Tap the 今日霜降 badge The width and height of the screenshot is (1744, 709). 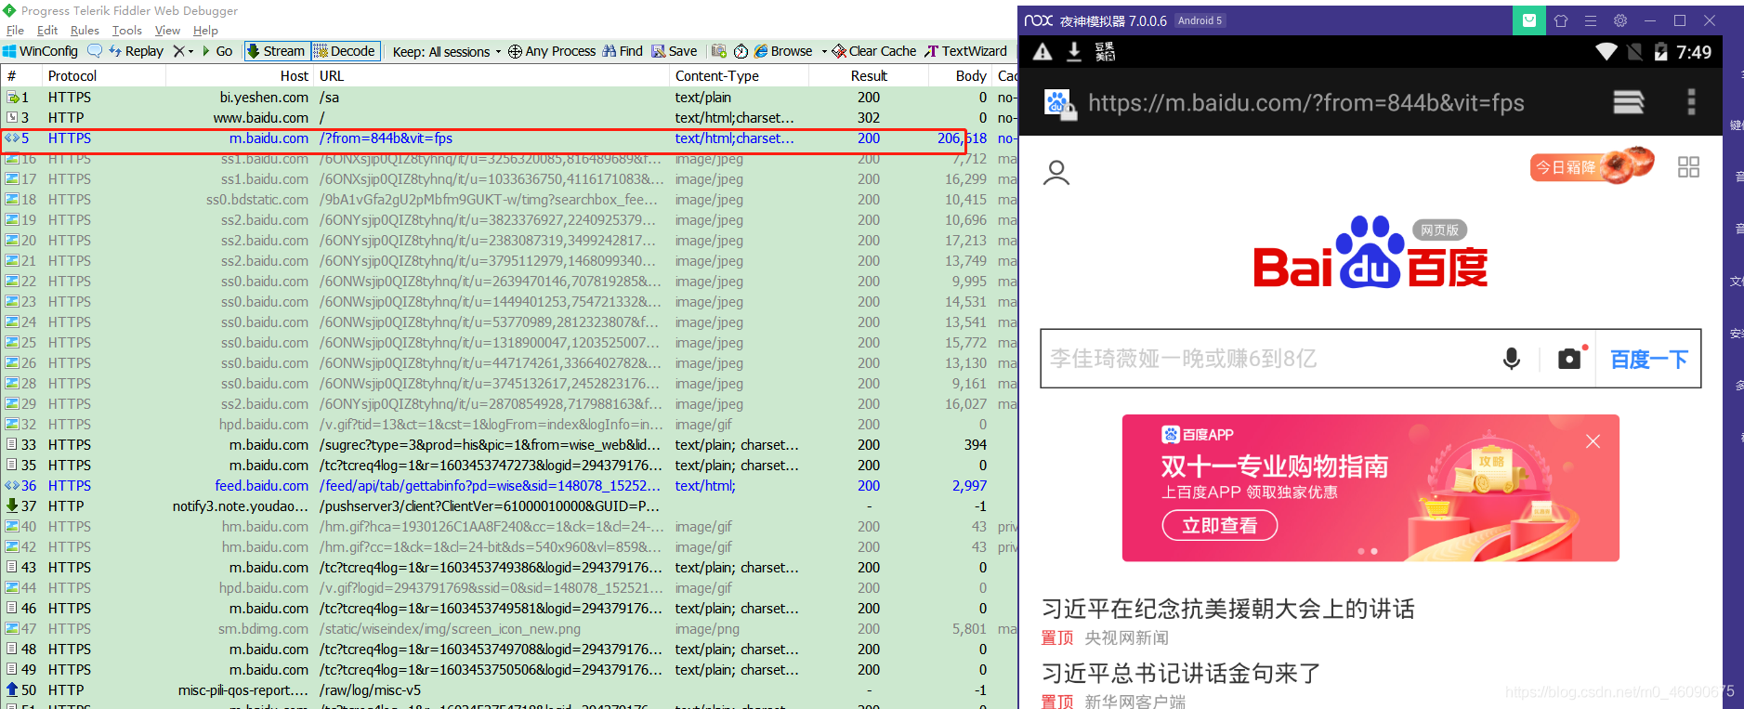1593,165
